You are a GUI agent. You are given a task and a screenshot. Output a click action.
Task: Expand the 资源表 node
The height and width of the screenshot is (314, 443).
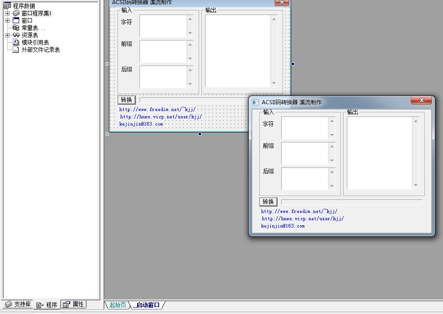pyautogui.click(x=8, y=35)
